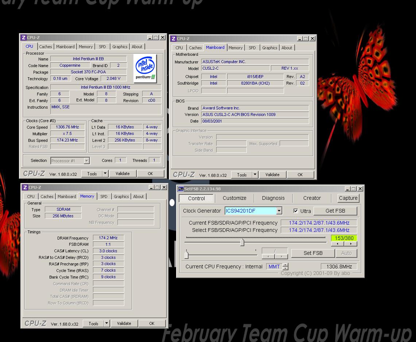Click the main FSB frequency slider thumb

click(x=242, y=242)
